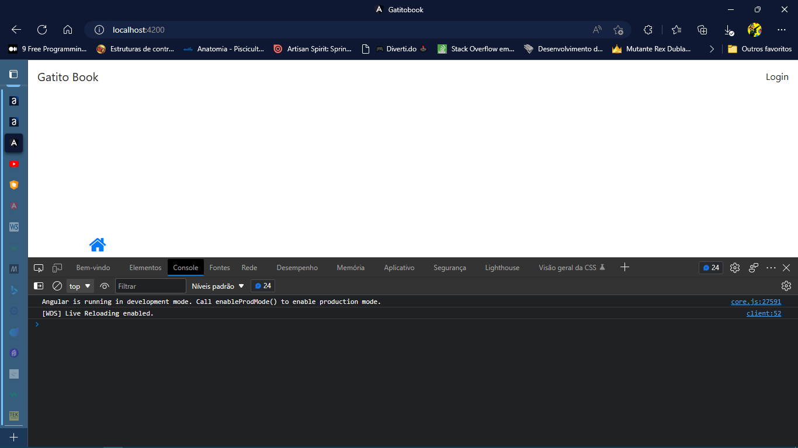Screen dimensions: 798x448
Task: Open Segurança DevTools tab
Action: pyautogui.click(x=450, y=268)
